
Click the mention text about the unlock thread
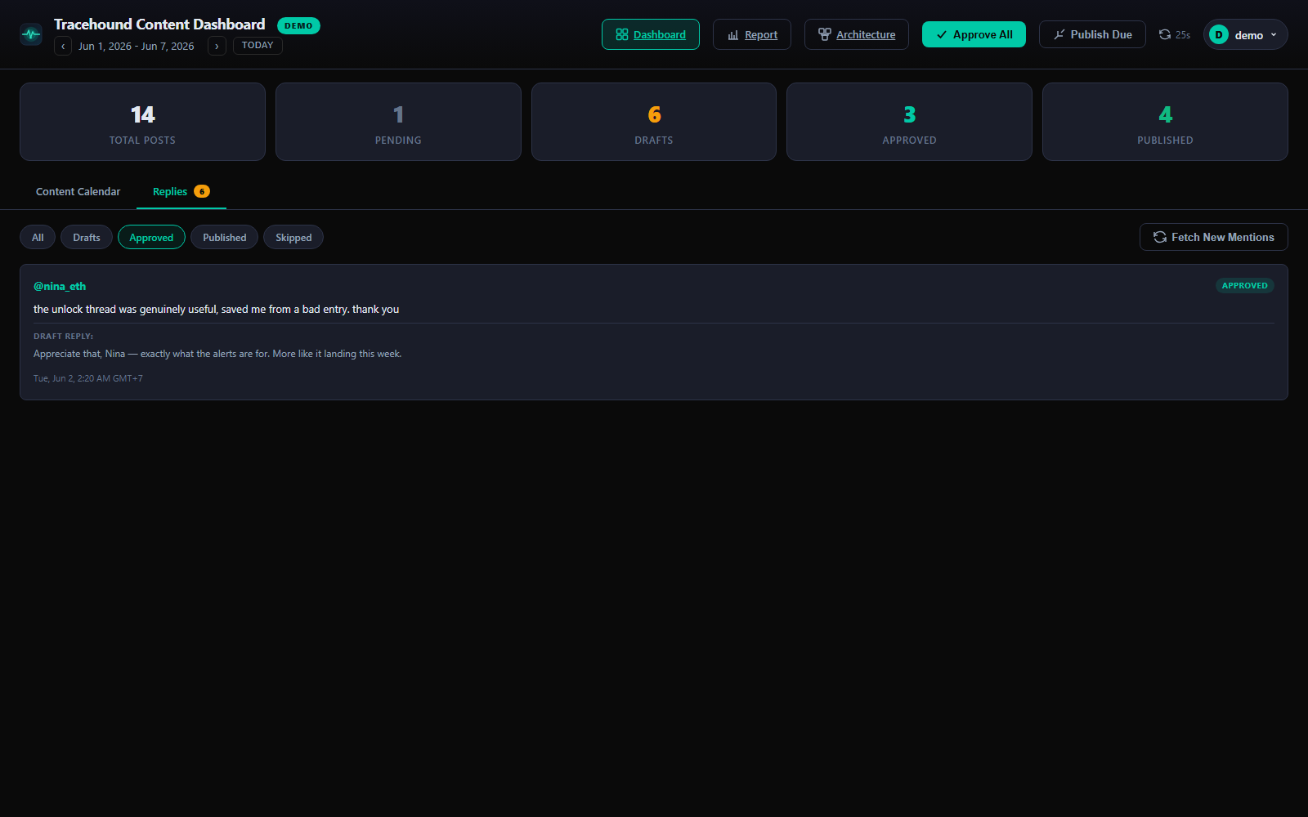pos(217,309)
